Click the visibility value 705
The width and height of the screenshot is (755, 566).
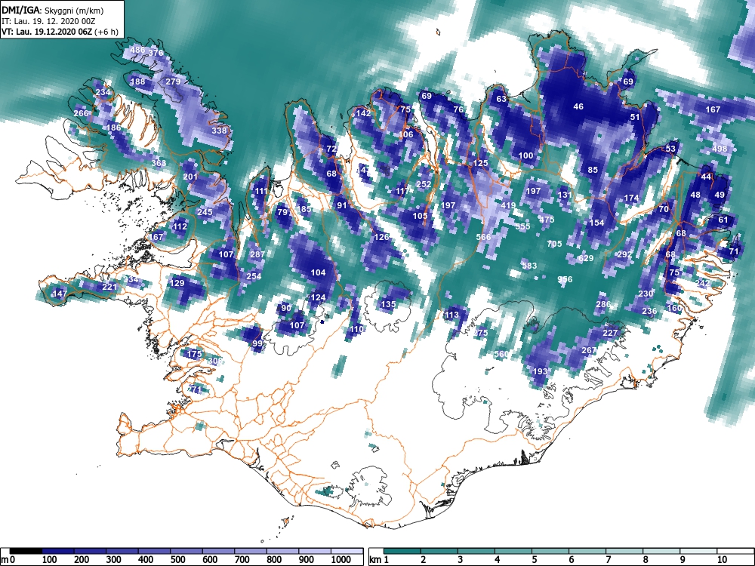tap(554, 244)
